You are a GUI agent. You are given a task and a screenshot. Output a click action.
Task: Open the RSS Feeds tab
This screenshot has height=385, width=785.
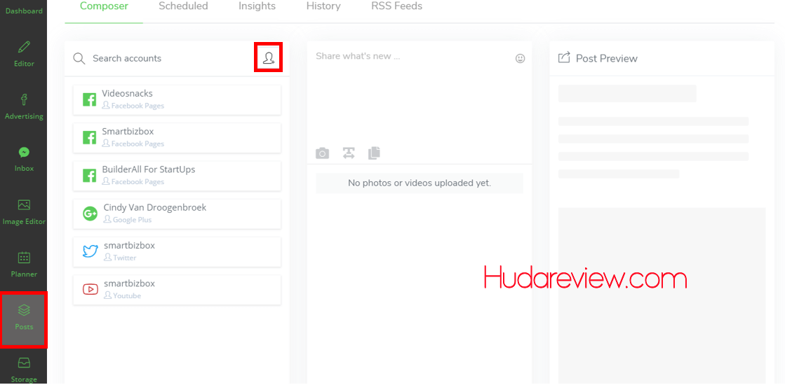(396, 6)
